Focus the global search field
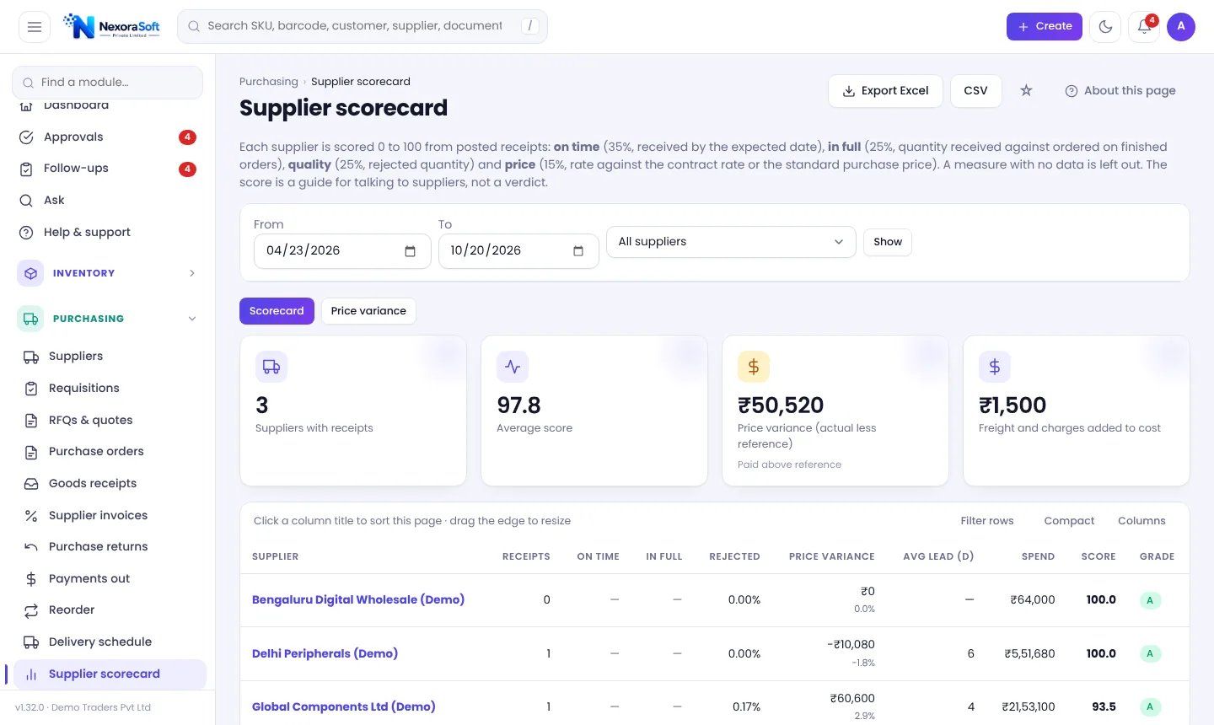 coord(363,27)
